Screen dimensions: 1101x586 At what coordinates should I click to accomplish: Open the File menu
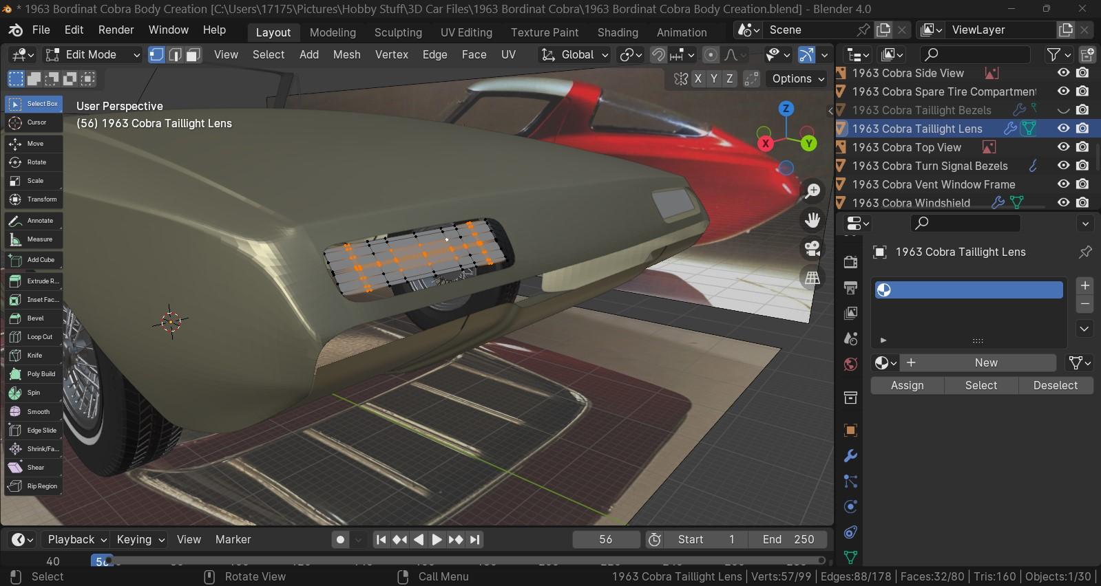coord(41,30)
